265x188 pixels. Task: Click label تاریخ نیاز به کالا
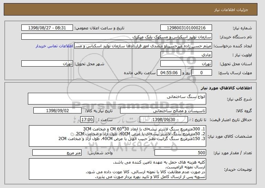tap(99, 111)
